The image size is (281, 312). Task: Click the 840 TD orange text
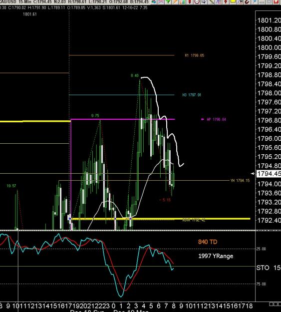(208, 242)
